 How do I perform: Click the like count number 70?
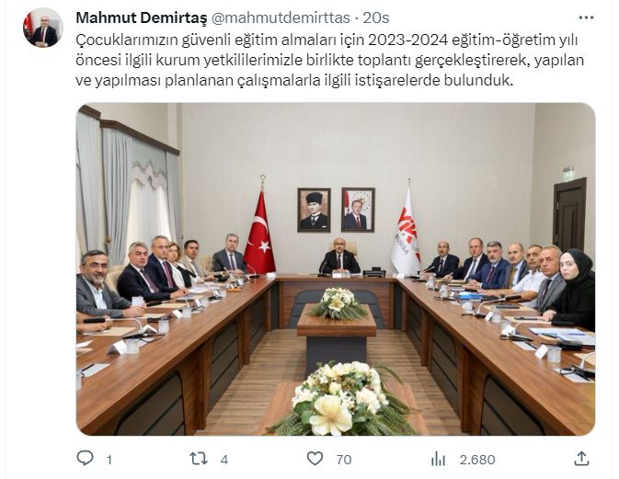click(x=344, y=460)
